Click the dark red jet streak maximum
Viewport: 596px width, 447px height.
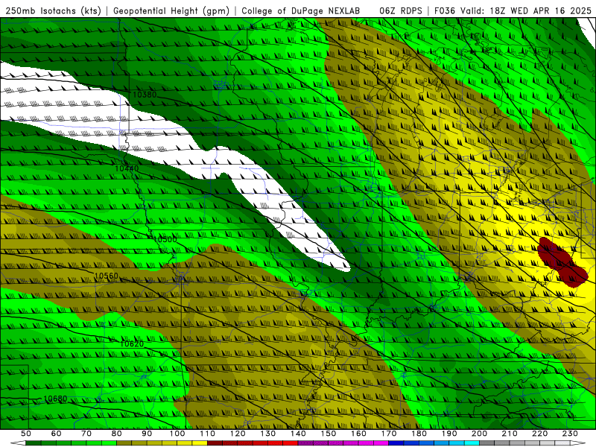coord(562,262)
